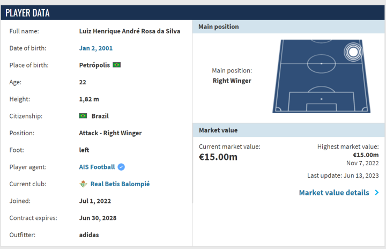This screenshot has width=386, height=249.
Task: Click the Real Betis club crest
Action: click(83, 184)
